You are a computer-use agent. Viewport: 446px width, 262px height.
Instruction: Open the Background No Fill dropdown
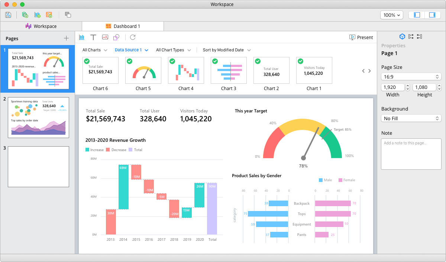click(411, 118)
